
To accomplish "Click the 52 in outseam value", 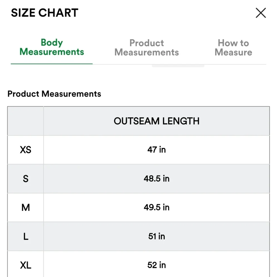I will [x=157, y=265].
